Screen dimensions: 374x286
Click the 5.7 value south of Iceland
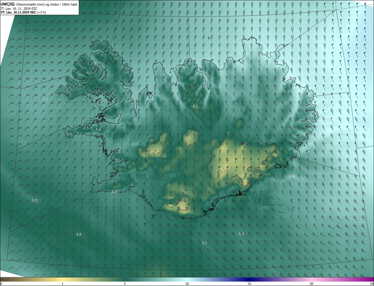coord(205,243)
